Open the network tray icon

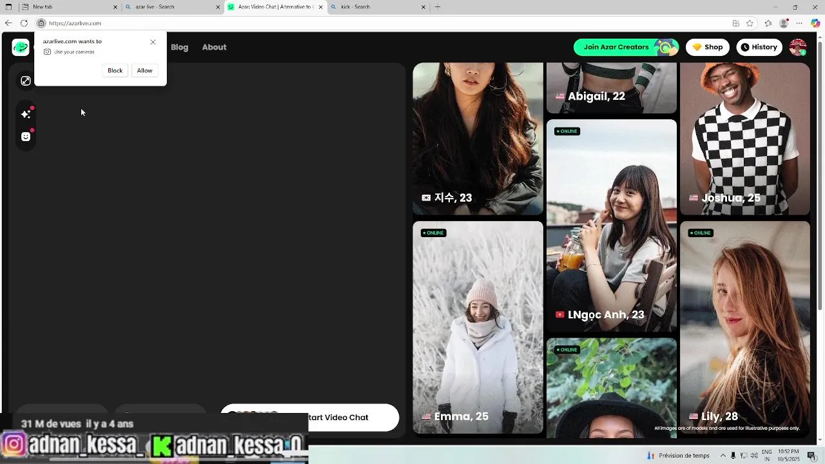744,456
